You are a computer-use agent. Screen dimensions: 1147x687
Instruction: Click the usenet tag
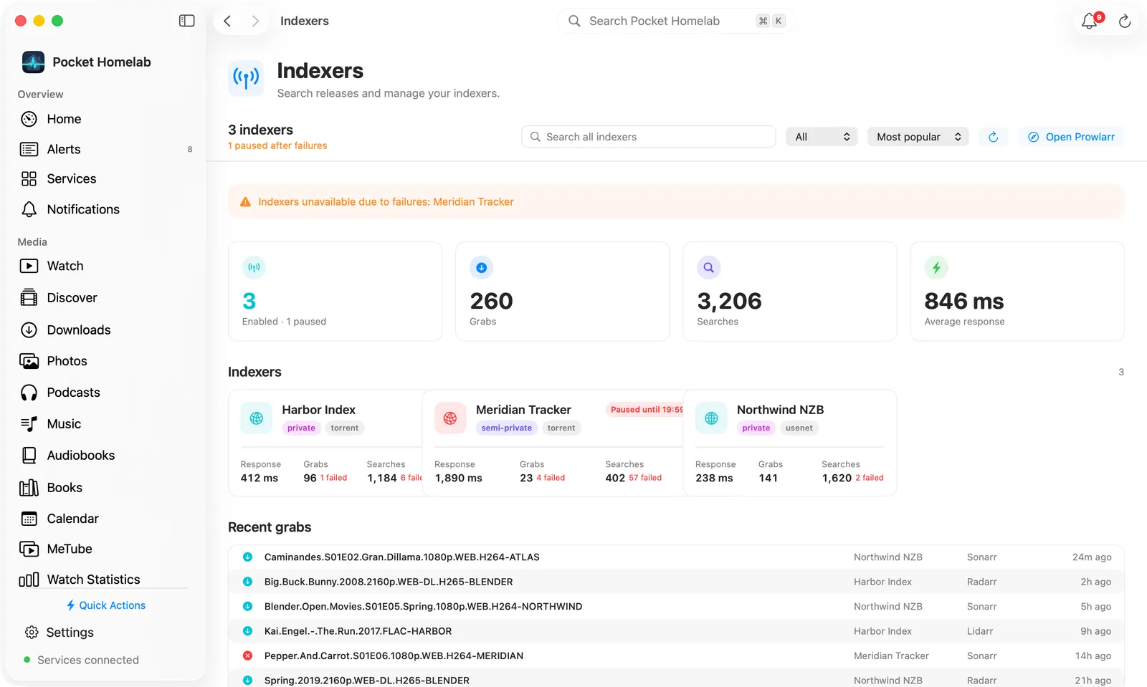click(799, 428)
